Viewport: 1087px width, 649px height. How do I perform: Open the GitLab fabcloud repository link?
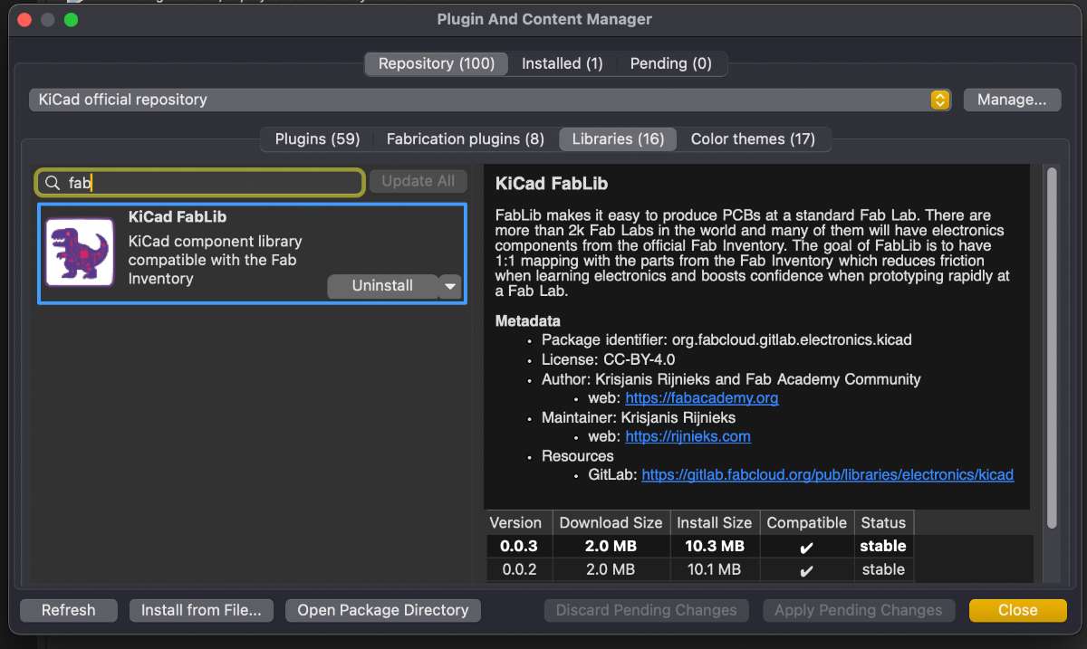click(x=827, y=474)
